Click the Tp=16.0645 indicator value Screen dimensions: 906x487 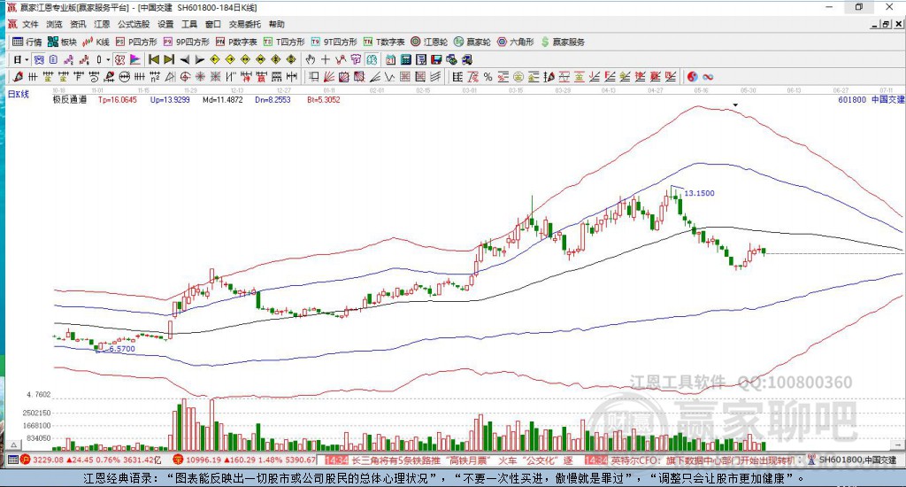(x=118, y=99)
